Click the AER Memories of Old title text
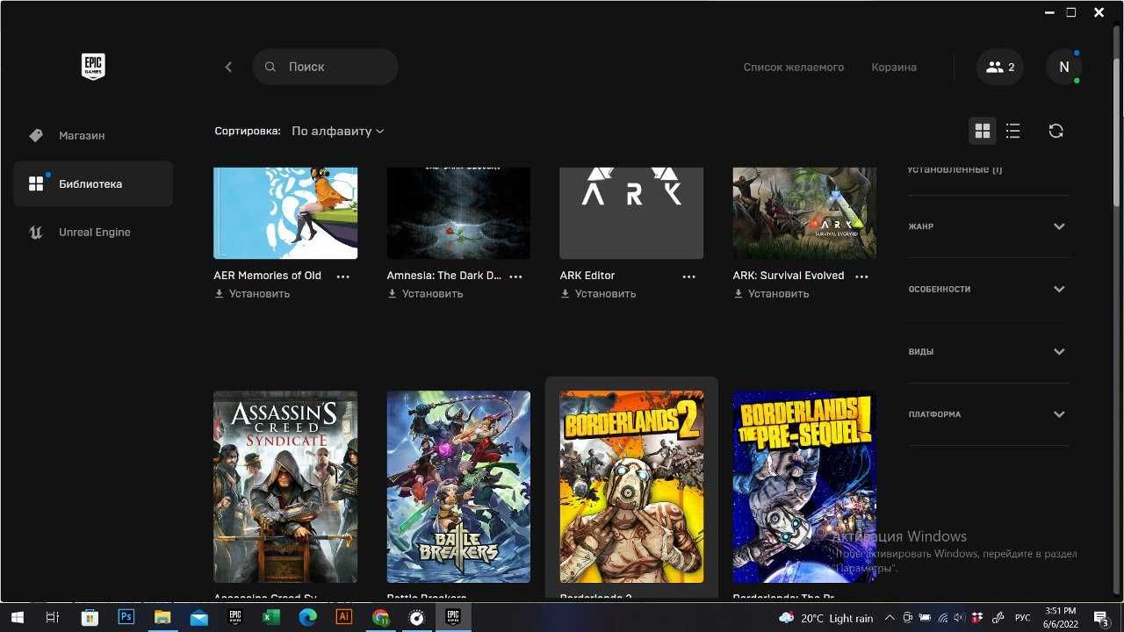Viewport: 1124px width, 632px height. point(268,276)
